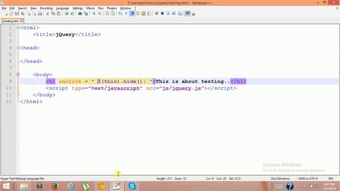Click the Close document toolbar icon

click(29, 14)
